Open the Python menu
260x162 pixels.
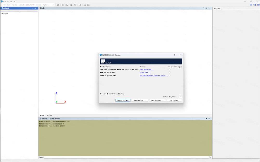click(x=45, y=5)
